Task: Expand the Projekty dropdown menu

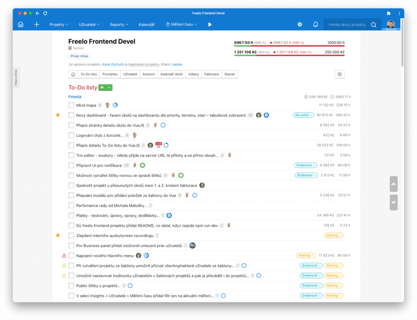Action: [x=59, y=25]
